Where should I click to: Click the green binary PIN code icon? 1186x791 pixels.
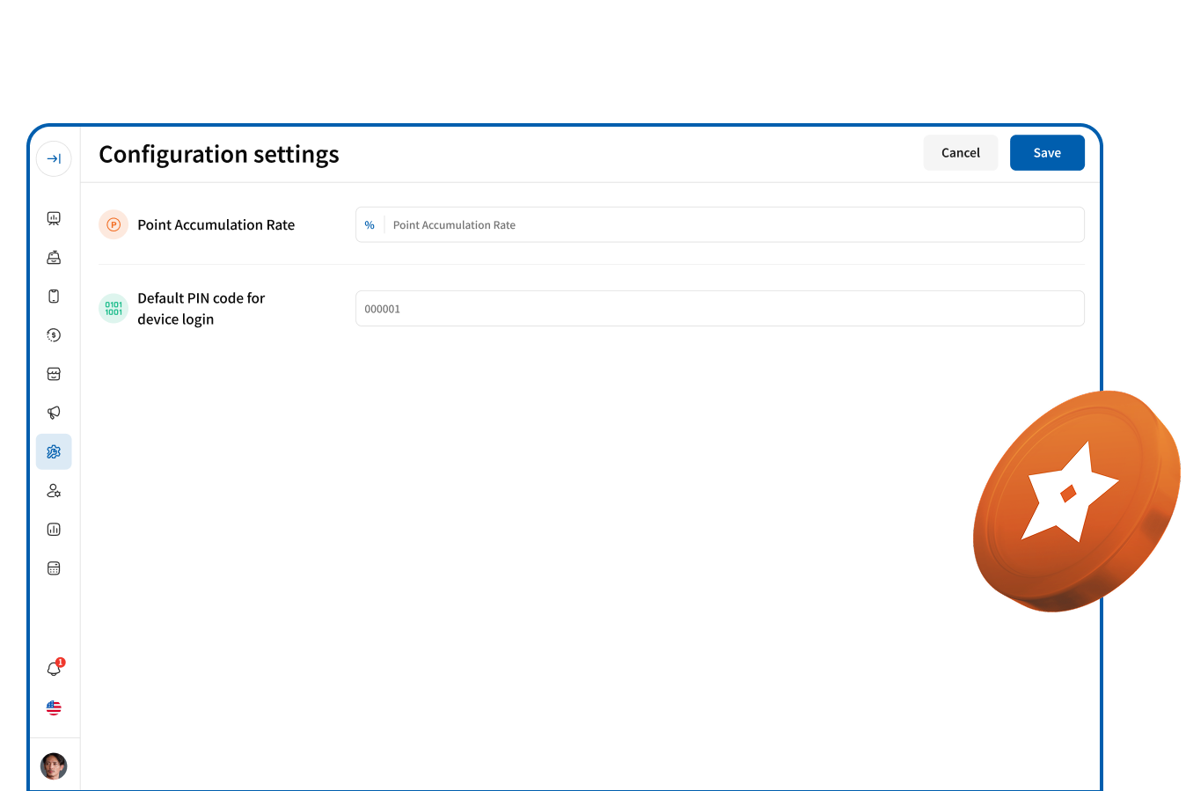[x=113, y=309]
